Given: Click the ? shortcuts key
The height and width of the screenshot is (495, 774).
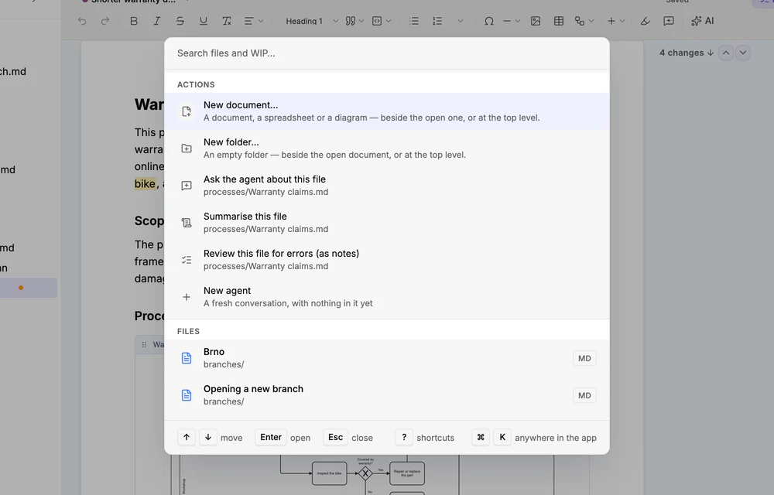Looking at the screenshot, I should [404, 437].
